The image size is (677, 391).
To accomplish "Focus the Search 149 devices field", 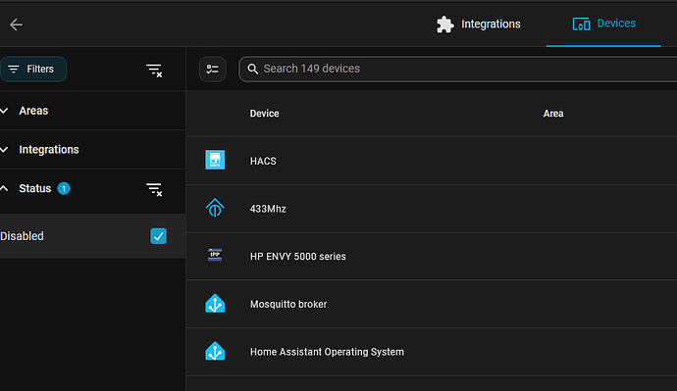I will click(457, 69).
